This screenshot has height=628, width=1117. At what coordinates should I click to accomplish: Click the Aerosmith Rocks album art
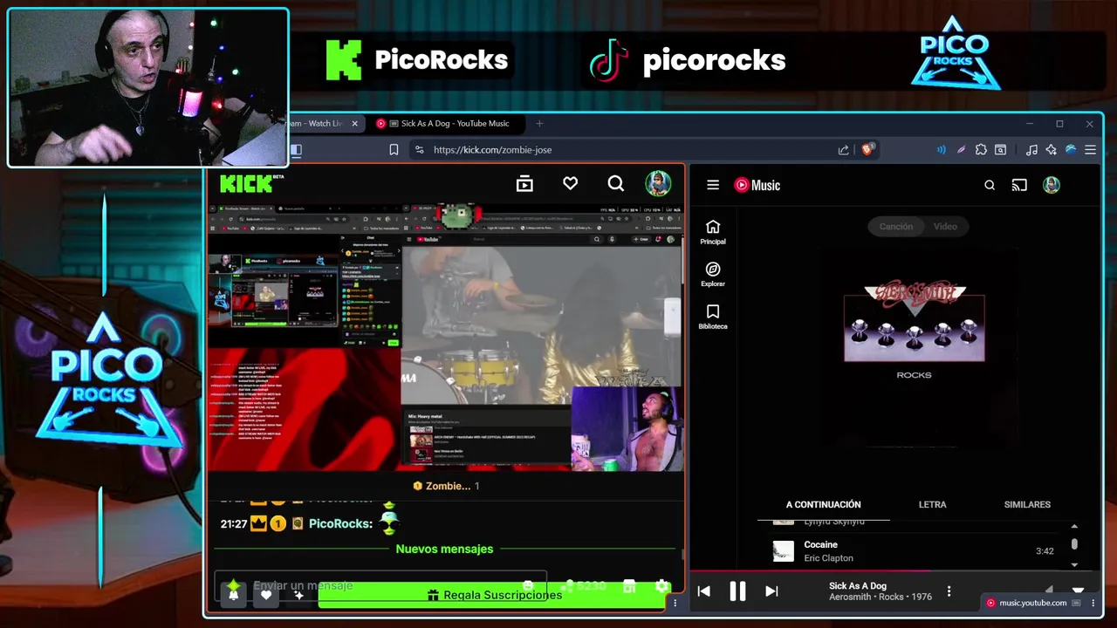[915, 323]
